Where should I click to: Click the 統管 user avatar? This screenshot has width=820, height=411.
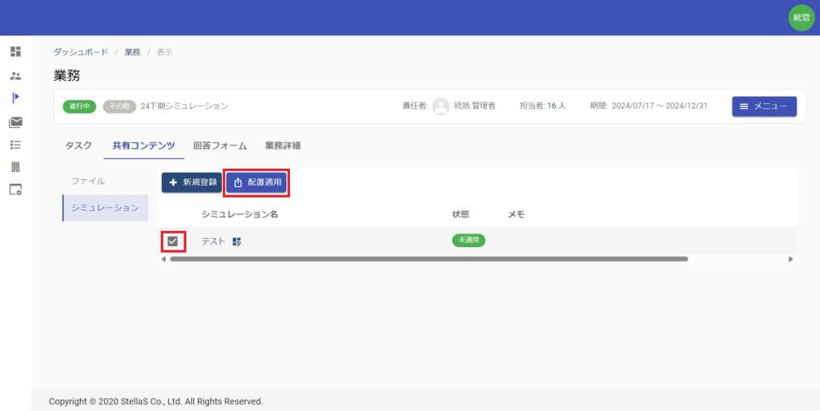pos(801,18)
